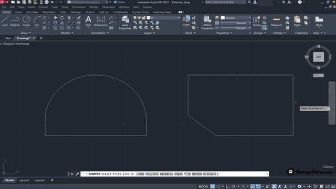Click the white layer 0 color swatch
This screenshot has width=336, height=189.
click(x=149, y=18)
